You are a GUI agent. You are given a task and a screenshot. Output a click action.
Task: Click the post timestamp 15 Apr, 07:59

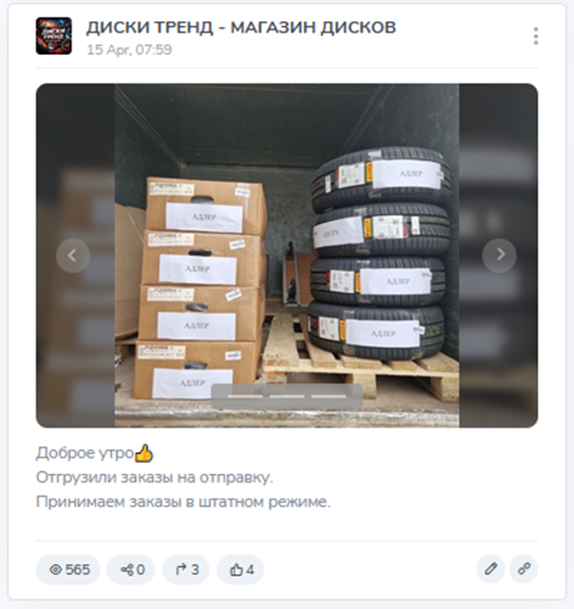coord(129,50)
